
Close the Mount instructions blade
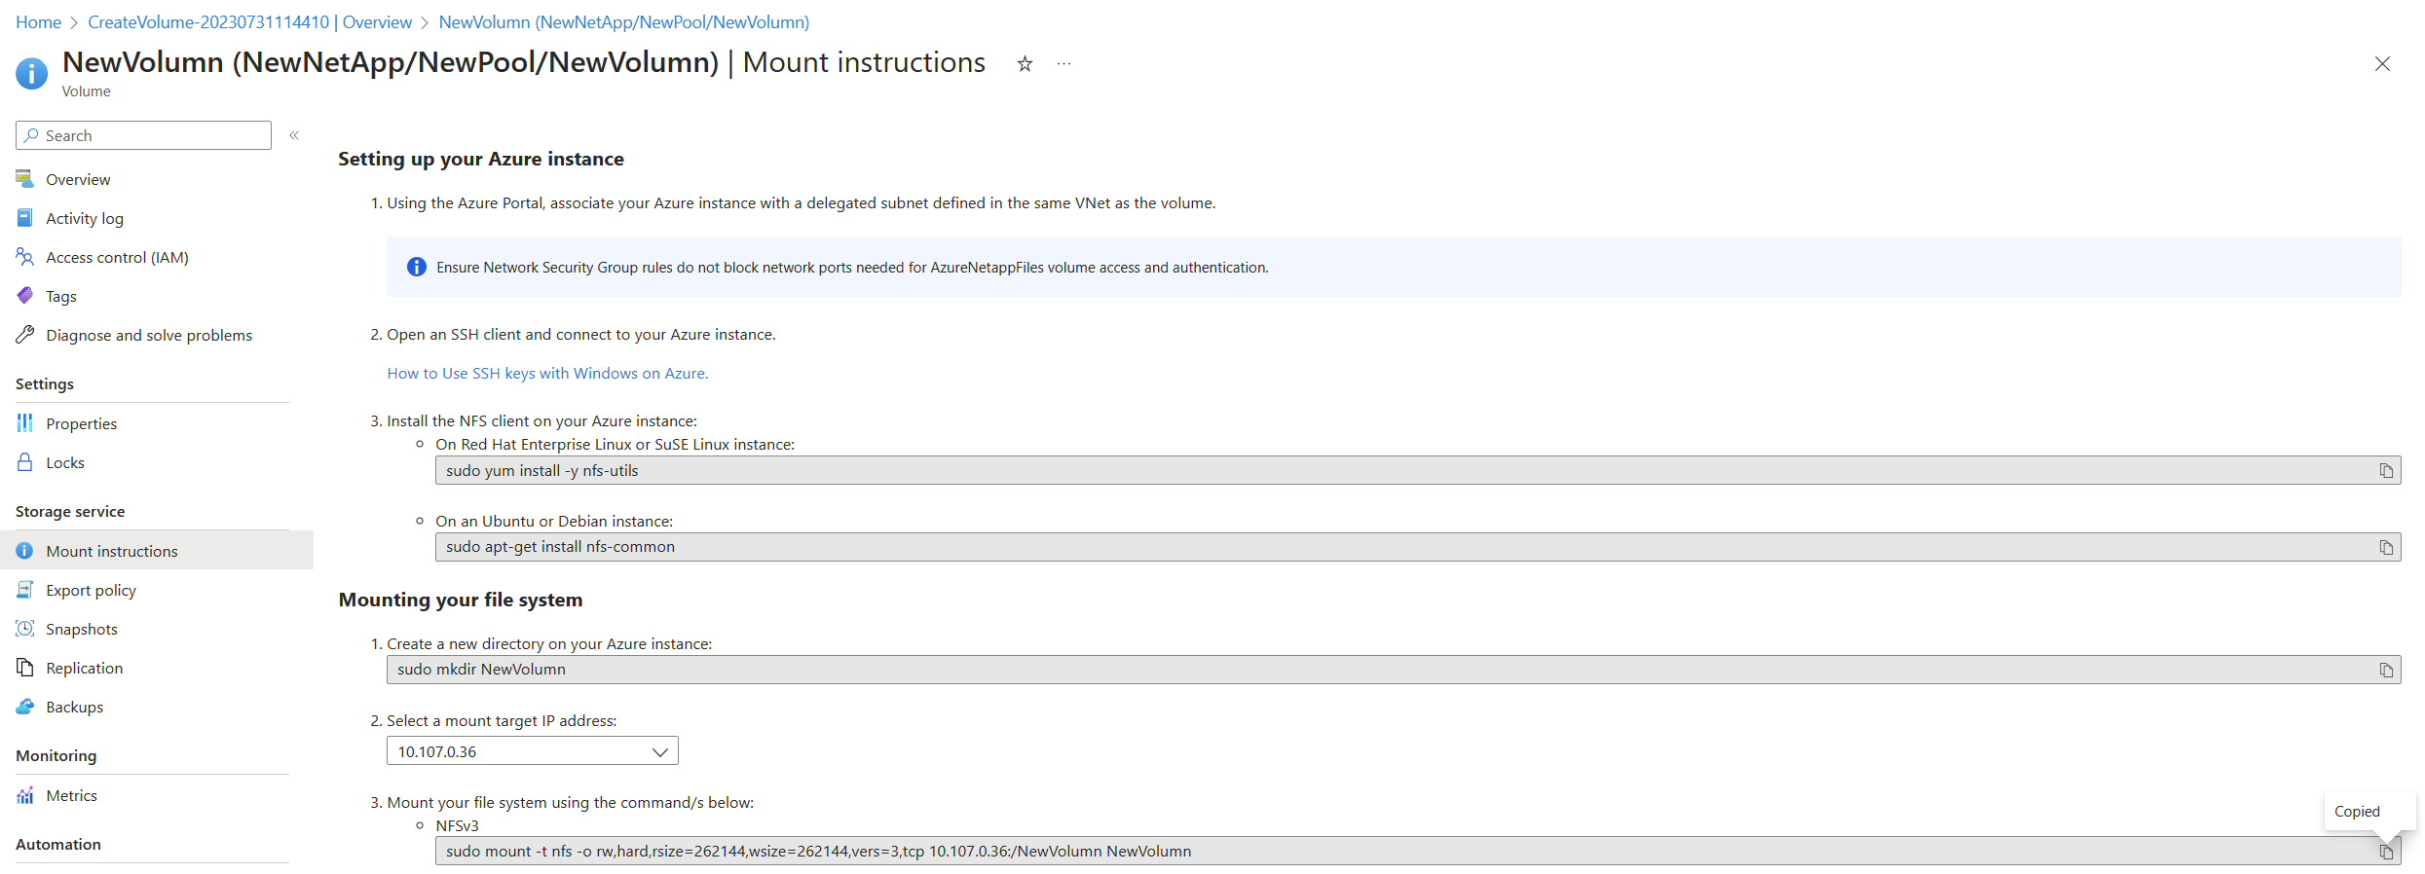coord(2382,64)
